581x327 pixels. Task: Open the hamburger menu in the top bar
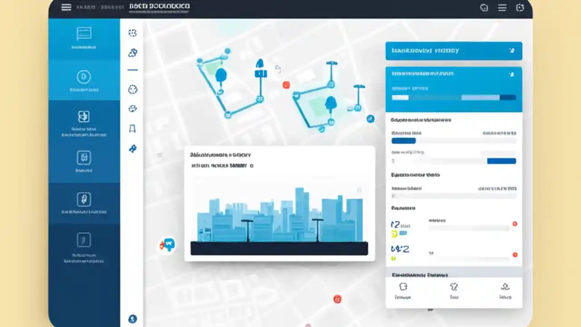[x=66, y=7]
